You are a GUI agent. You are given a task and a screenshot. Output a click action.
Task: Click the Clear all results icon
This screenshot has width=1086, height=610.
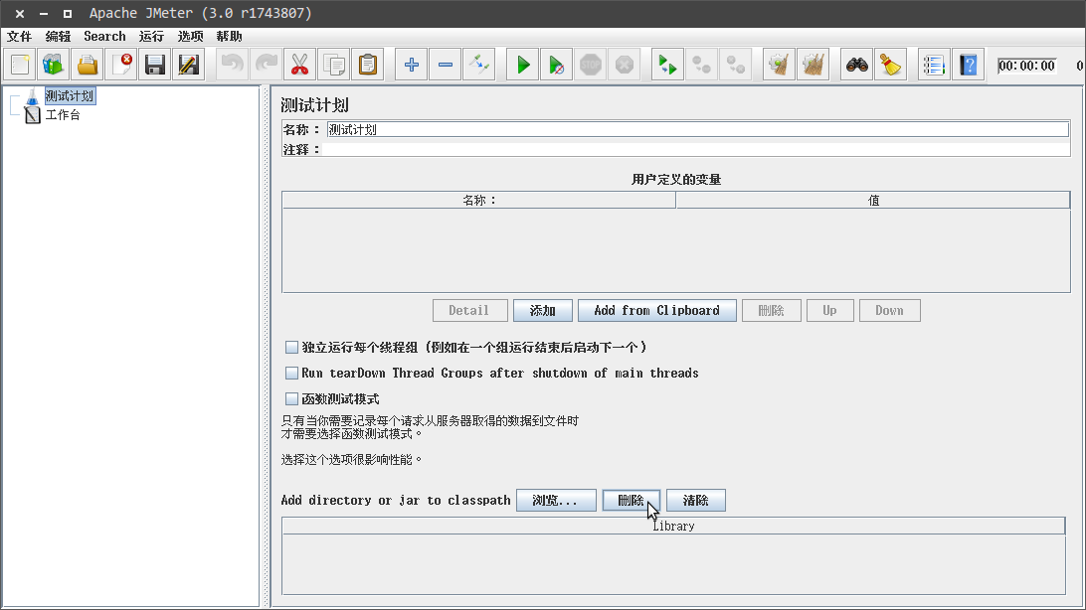pos(814,65)
